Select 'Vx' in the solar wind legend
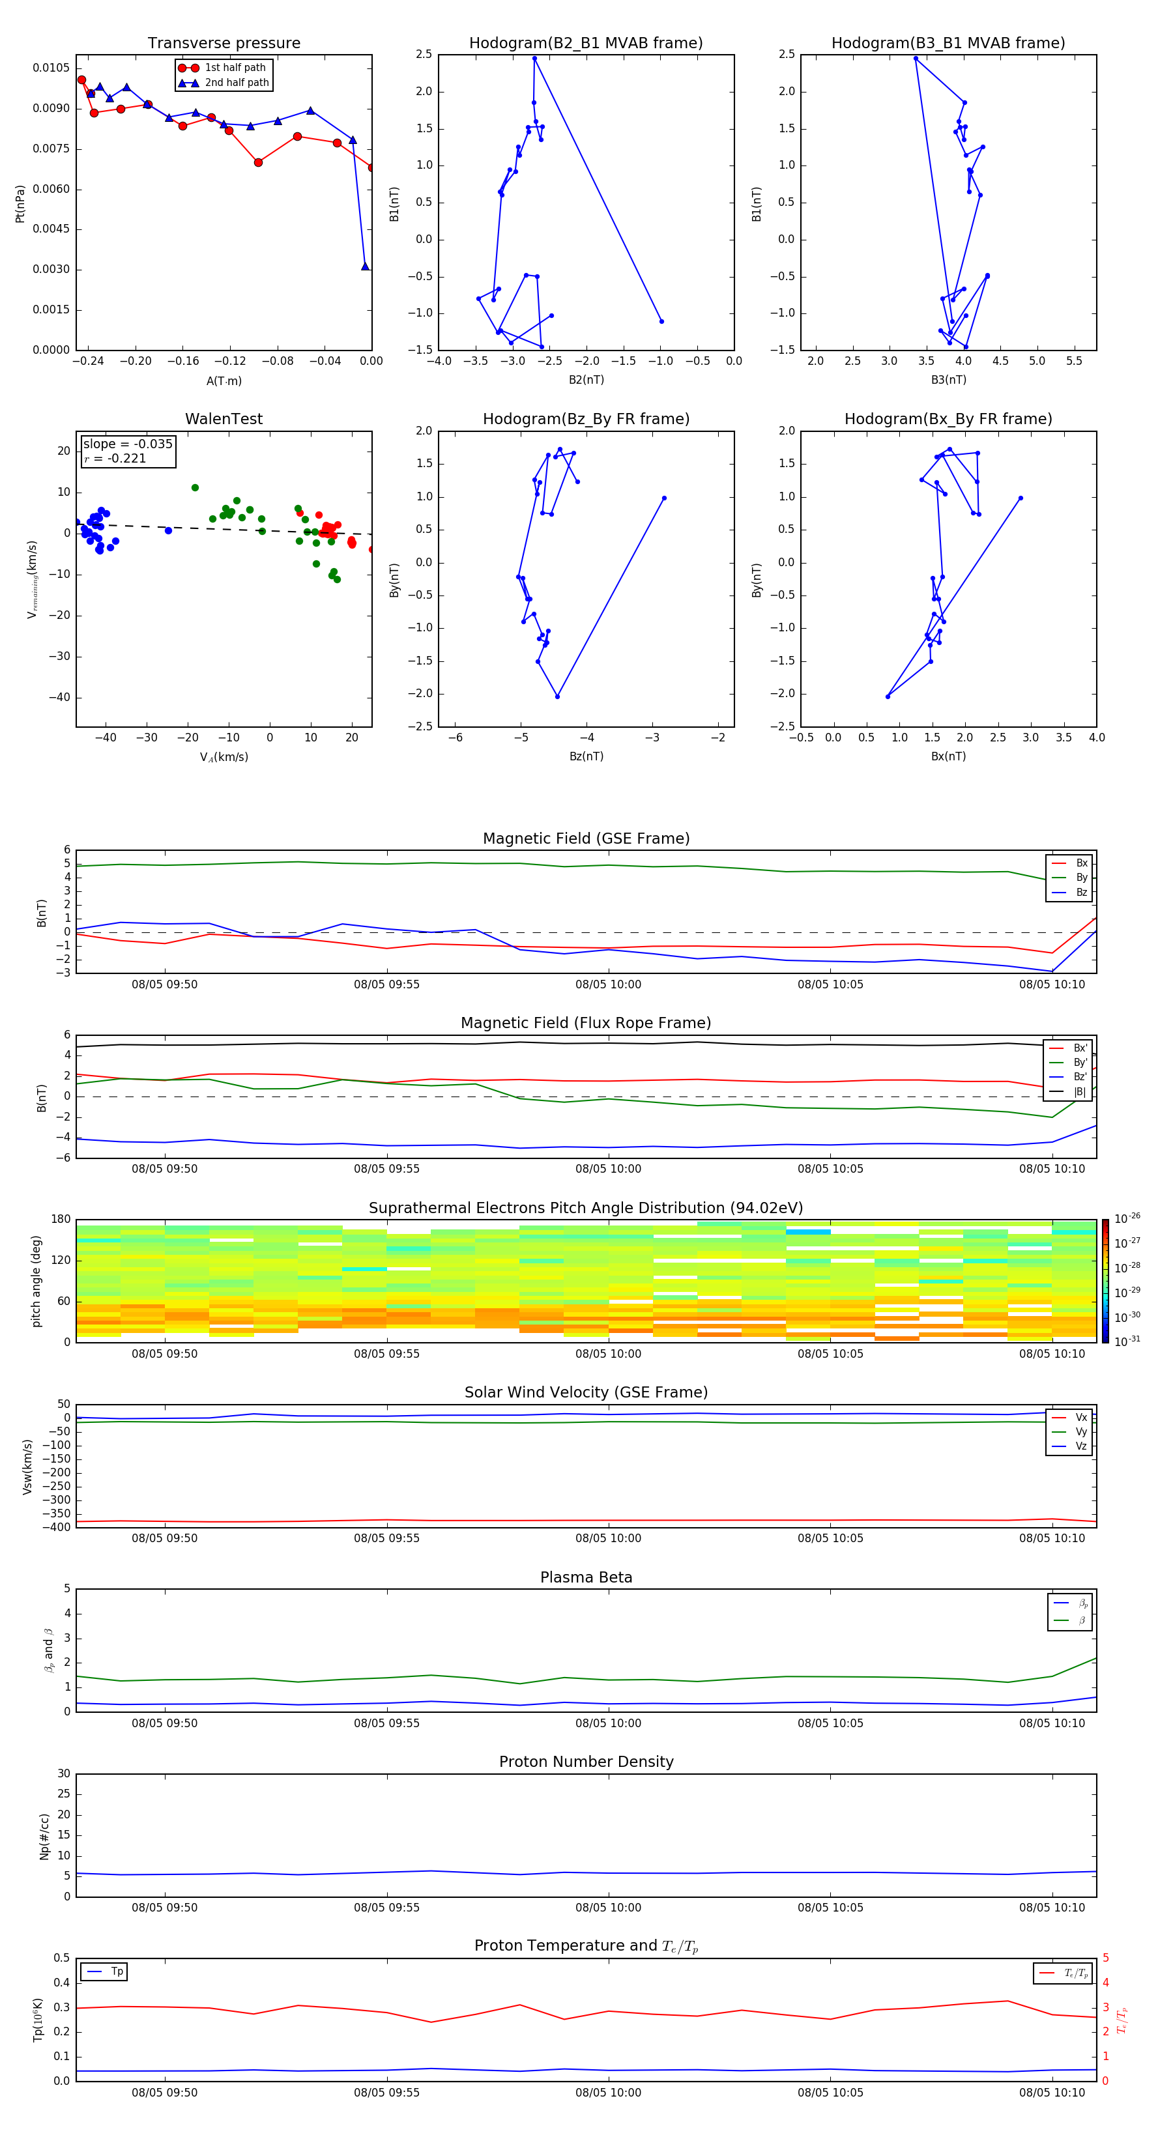The image size is (1173, 2150). (1069, 1417)
